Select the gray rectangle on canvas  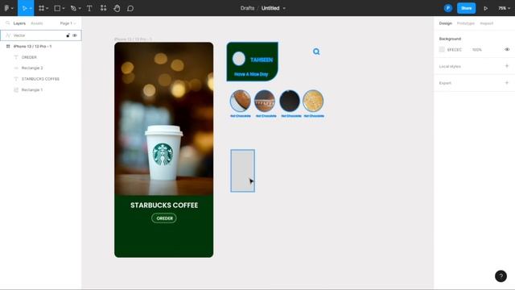pos(243,171)
